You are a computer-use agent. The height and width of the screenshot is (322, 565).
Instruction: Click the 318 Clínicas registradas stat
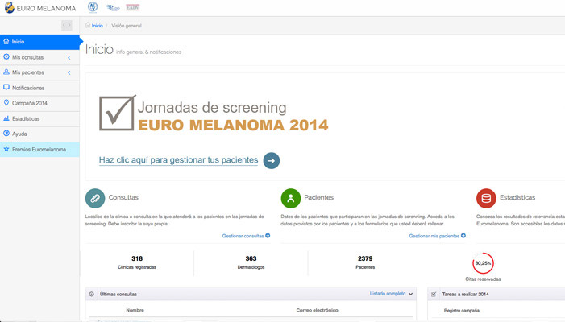(x=137, y=262)
